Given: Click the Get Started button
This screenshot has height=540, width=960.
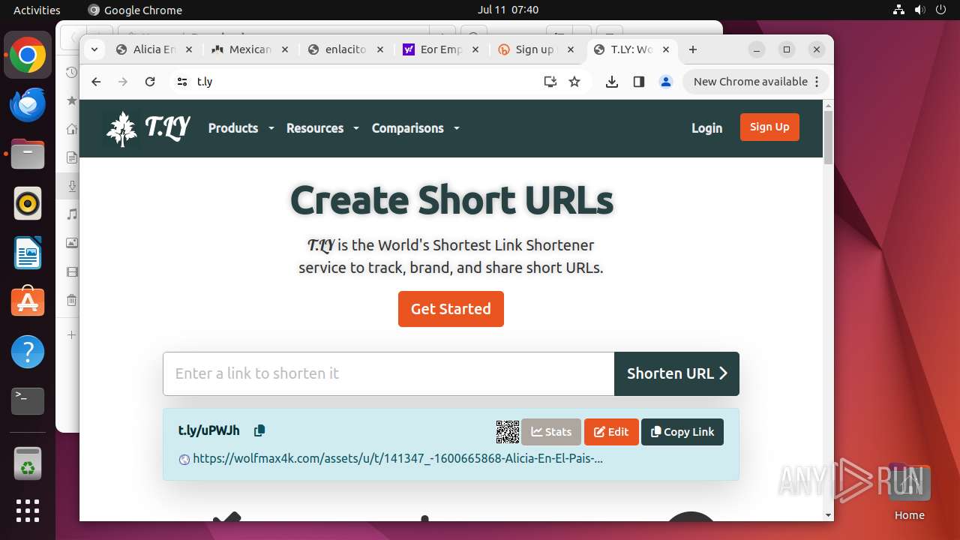Looking at the screenshot, I should 451,309.
